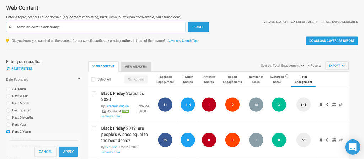View sharers icon for Black Friday Statistics 2020
Screen dimensions: 364x159
tap(334, 105)
